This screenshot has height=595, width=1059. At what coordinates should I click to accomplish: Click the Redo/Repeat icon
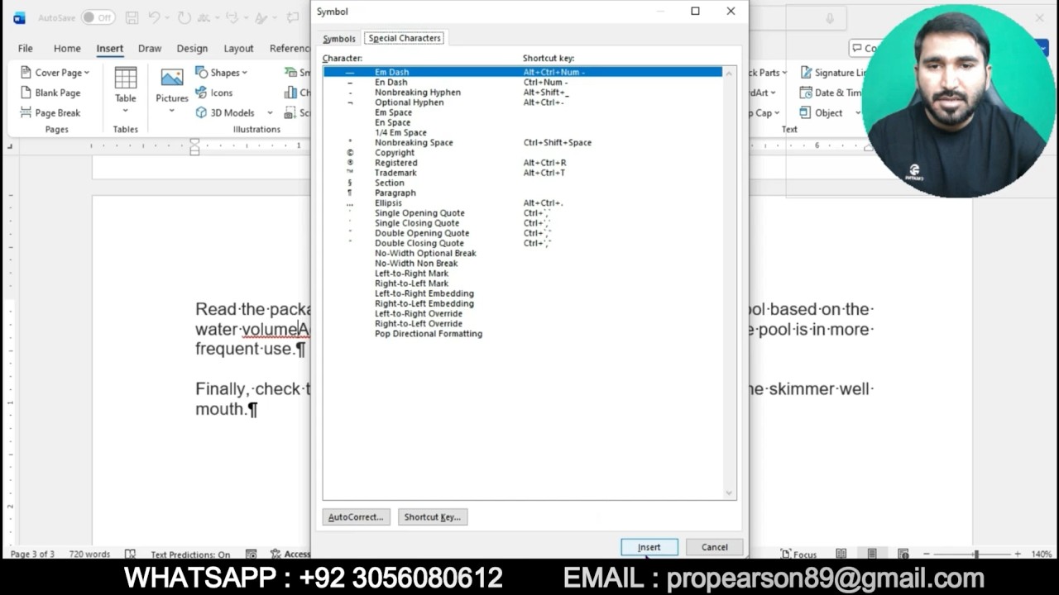pyautogui.click(x=184, y=17)
